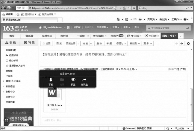Click the read mail envelope icon
This screenshot has width=194, height=131.
point(135,19)
